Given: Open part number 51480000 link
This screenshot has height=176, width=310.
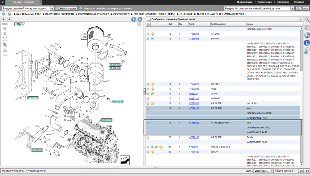Looking at the screenshot, I should click(x=194, y=123).
